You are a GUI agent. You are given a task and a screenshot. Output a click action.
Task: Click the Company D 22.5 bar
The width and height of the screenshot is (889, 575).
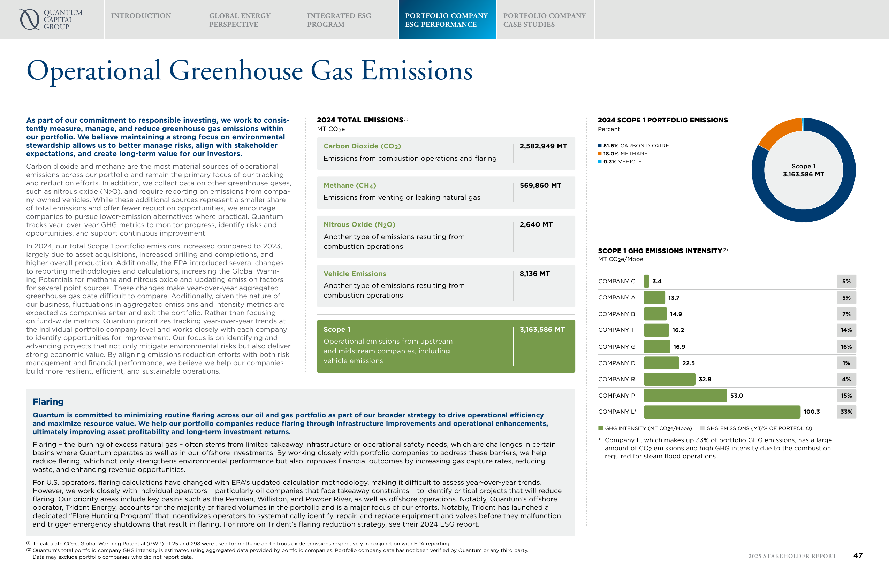(661, 363)
